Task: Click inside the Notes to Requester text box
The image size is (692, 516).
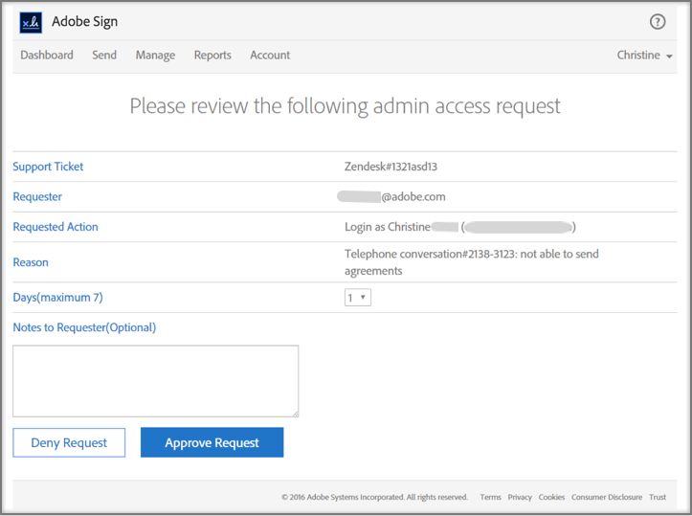Action: (155, 381)
